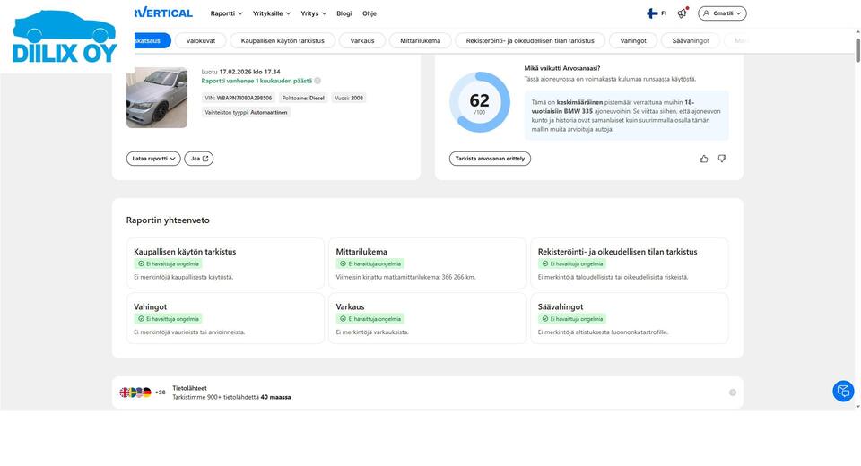Image resolution: width=861 pixels, height=466 pixels.
Task: Click the country flags data sources icon
Action: 135,393
